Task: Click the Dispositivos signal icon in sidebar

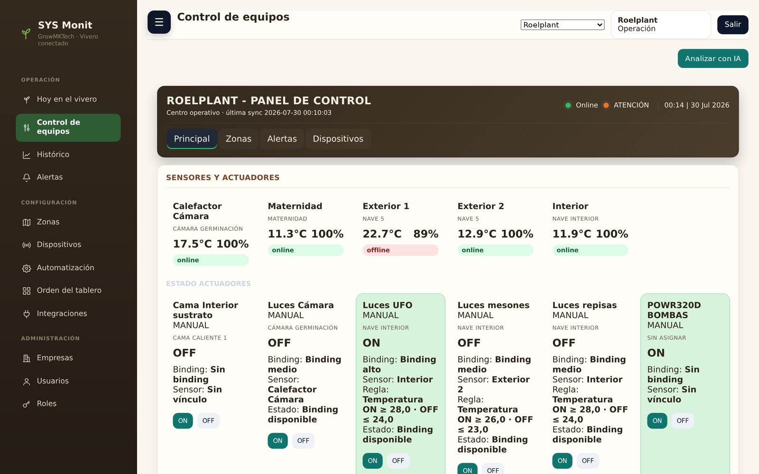Action: click(27, 245)
